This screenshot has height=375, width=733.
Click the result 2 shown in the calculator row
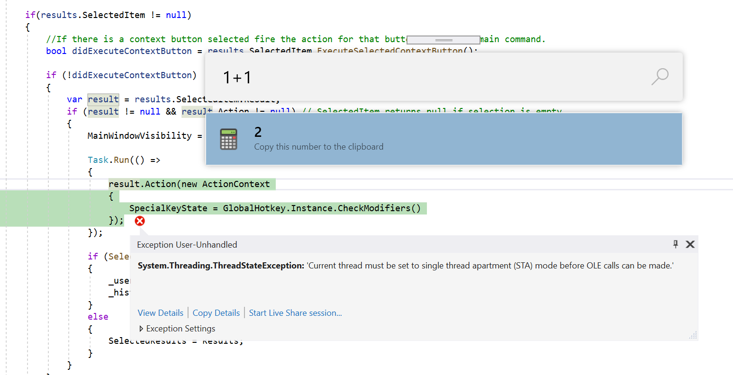click(258, 132)
